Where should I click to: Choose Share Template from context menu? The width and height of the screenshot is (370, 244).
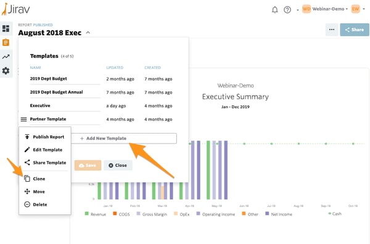[45, 163]
